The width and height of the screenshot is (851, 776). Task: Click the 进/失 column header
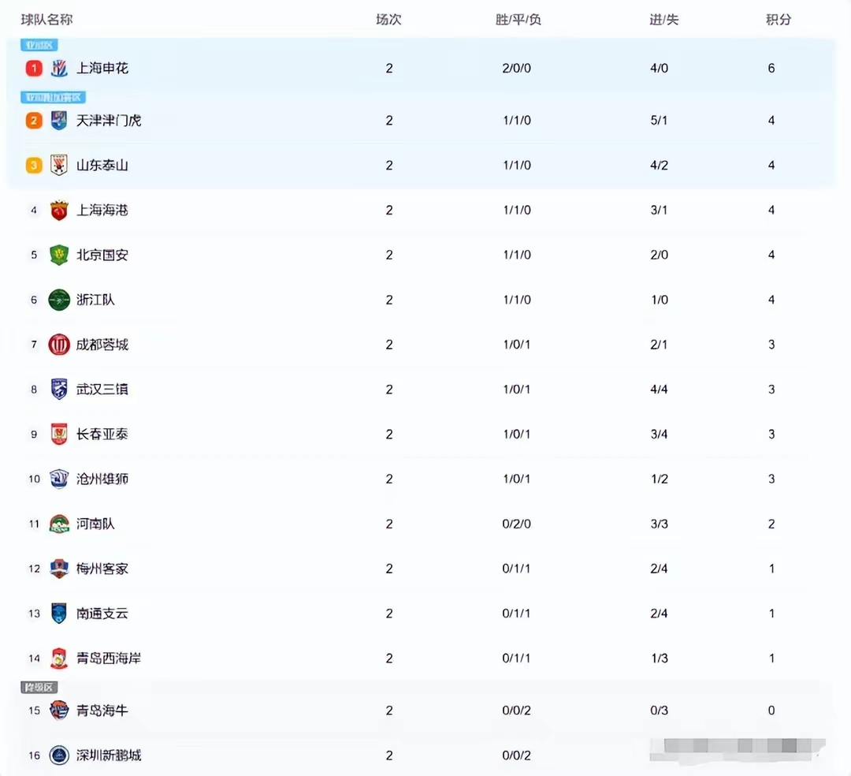(x=663, y=20)
